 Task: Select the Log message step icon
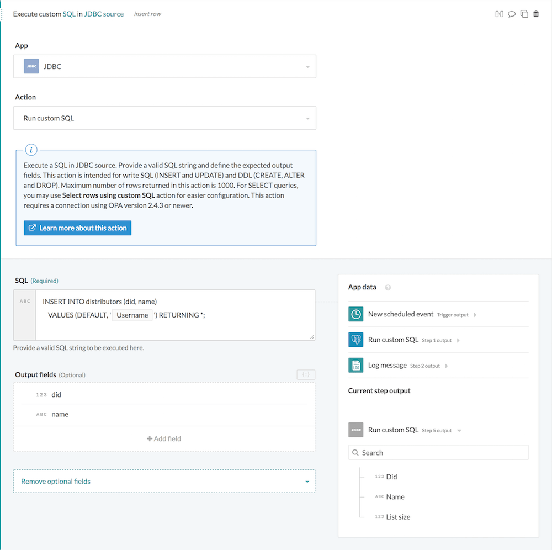pyautogui.click(x=356, y=365)
